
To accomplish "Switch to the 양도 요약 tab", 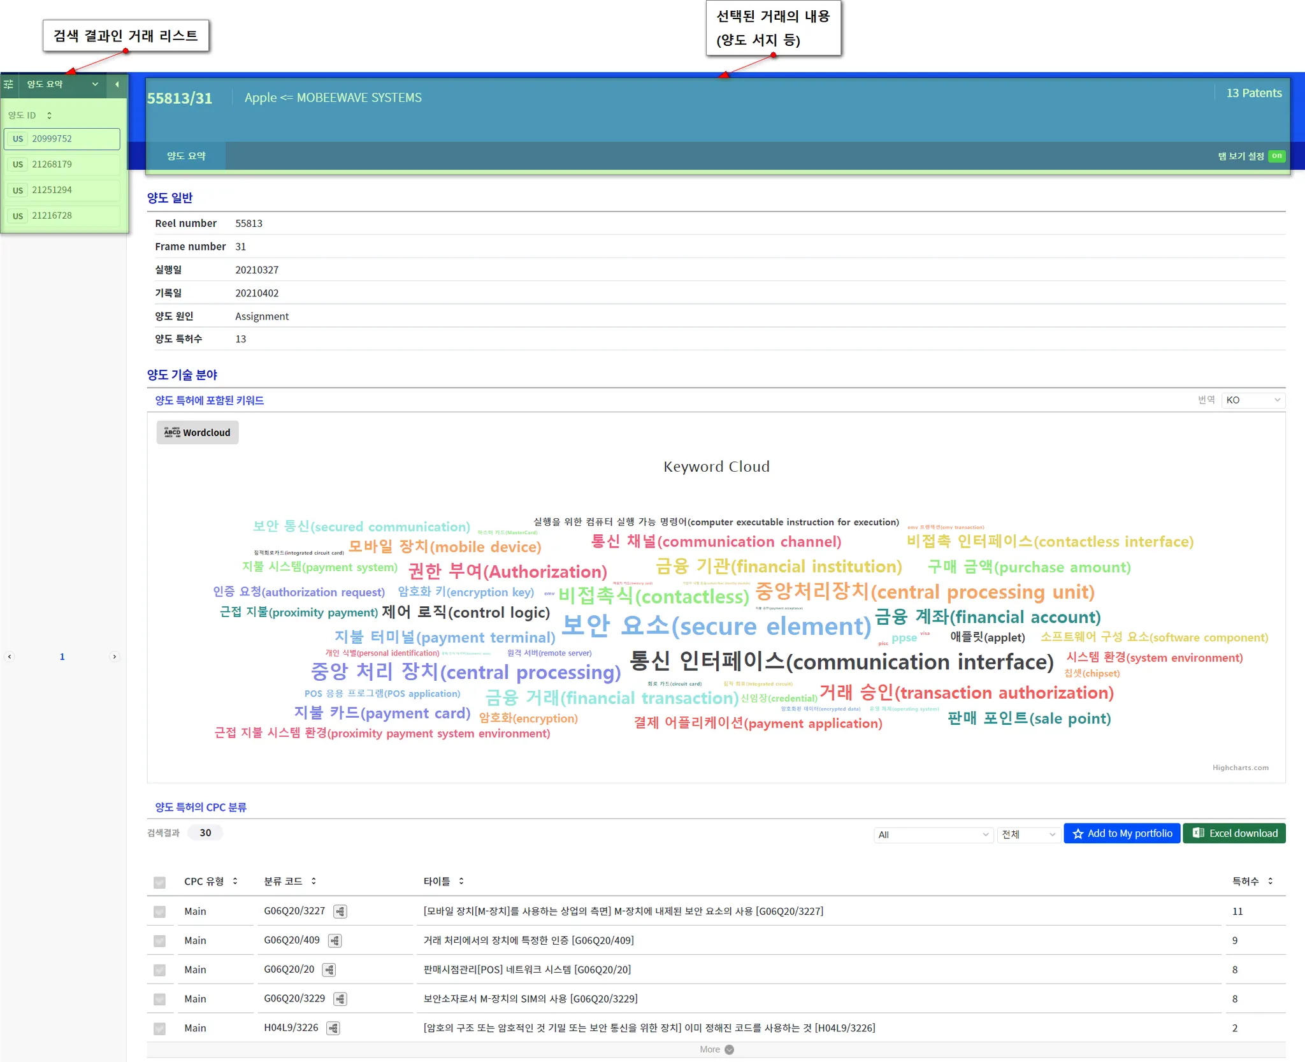I will coord(186,156).
